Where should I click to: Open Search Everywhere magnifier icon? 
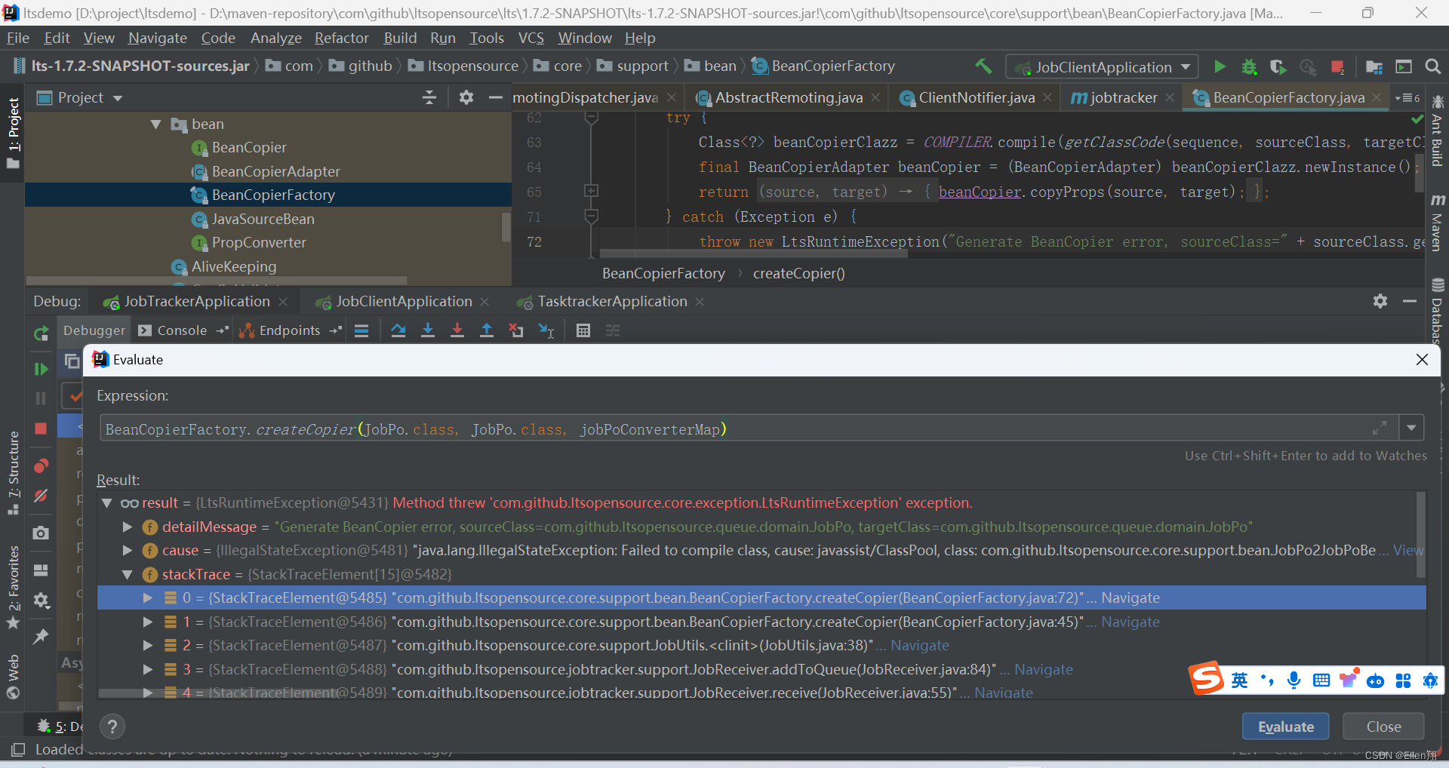click(1432, 66)
